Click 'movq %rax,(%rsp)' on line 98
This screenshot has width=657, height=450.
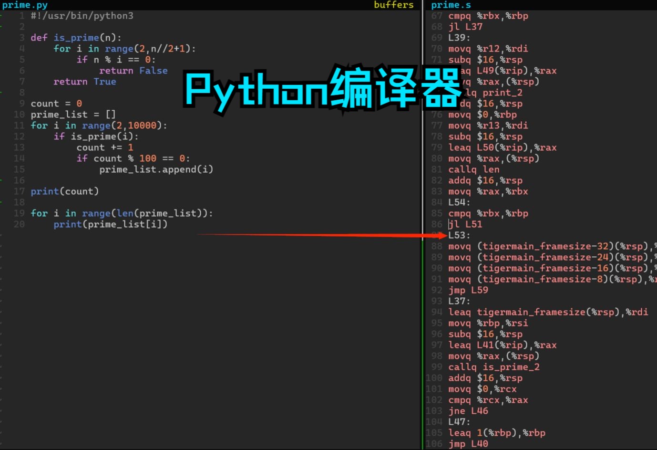(494, 356)
